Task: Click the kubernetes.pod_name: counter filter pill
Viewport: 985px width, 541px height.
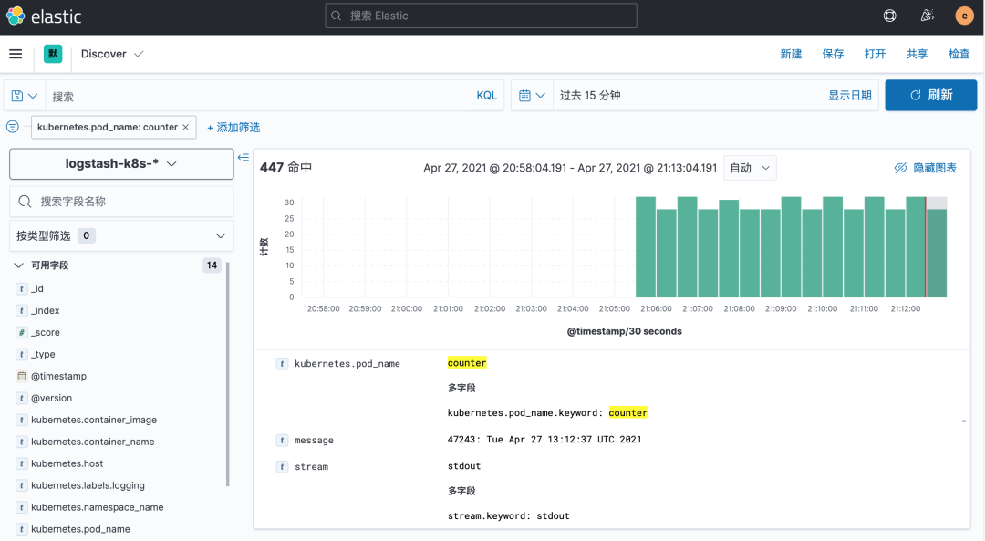Action: point(107,127)
